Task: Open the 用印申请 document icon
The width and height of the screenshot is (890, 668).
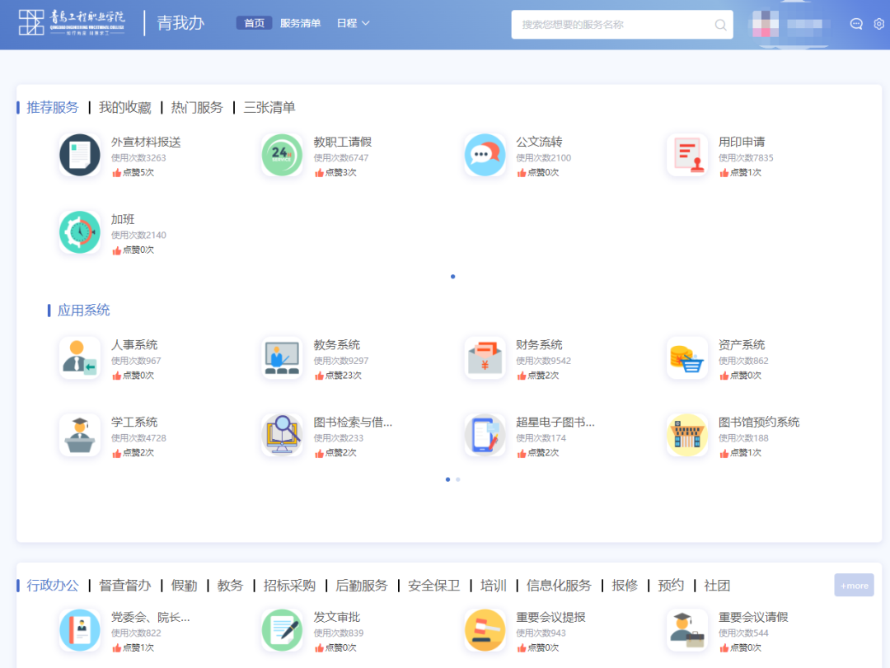Action: tap(687, 156)
